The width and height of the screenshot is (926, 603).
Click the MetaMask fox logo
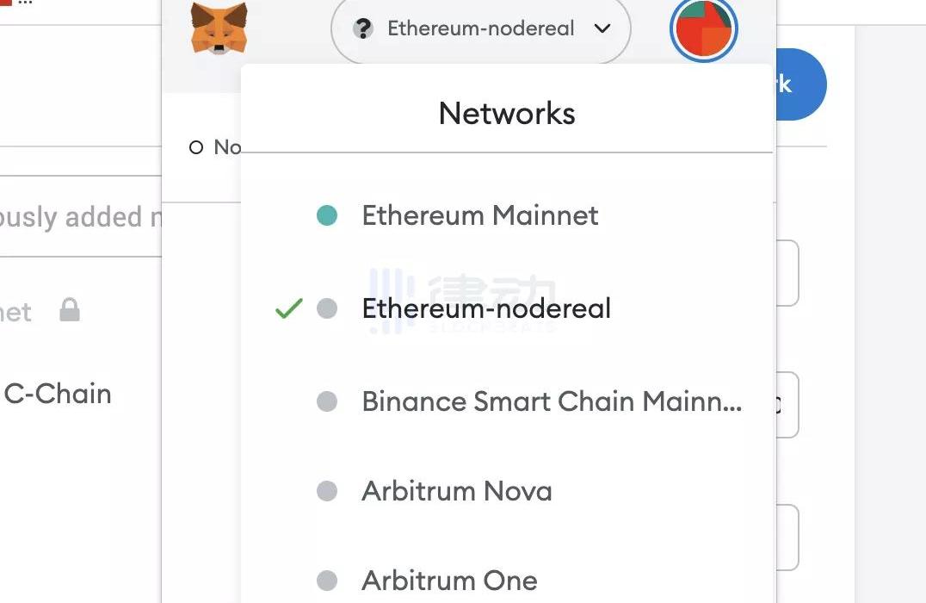click(219, 28)
